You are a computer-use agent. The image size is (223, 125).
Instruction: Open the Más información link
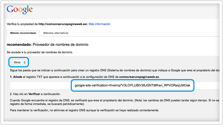99,24
